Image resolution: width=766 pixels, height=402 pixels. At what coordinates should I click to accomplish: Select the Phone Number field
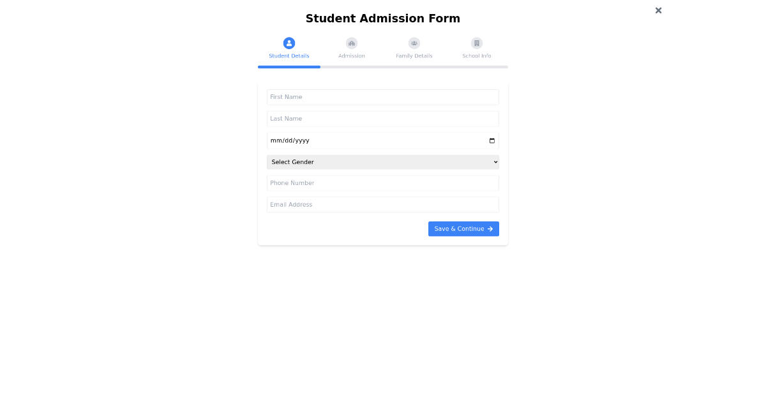tap(383, 183)
